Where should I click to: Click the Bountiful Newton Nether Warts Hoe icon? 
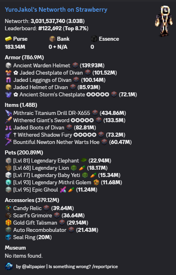pyautogui.click(x=8, y=142)
